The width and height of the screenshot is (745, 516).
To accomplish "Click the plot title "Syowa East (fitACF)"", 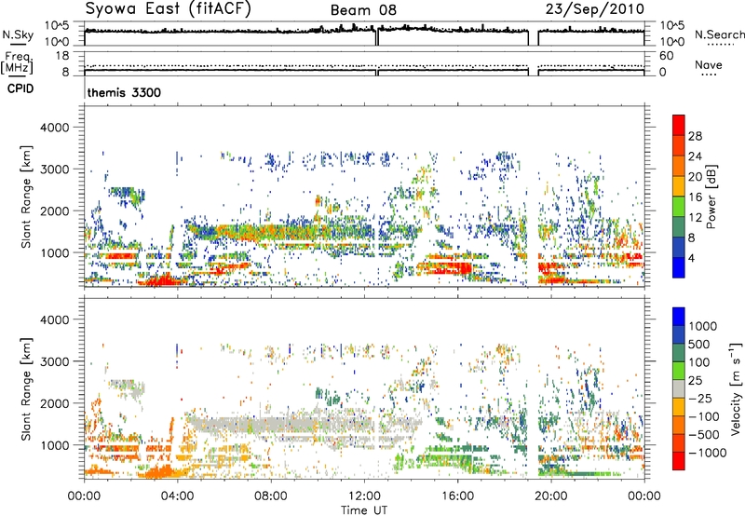I will tap(169, 9).
